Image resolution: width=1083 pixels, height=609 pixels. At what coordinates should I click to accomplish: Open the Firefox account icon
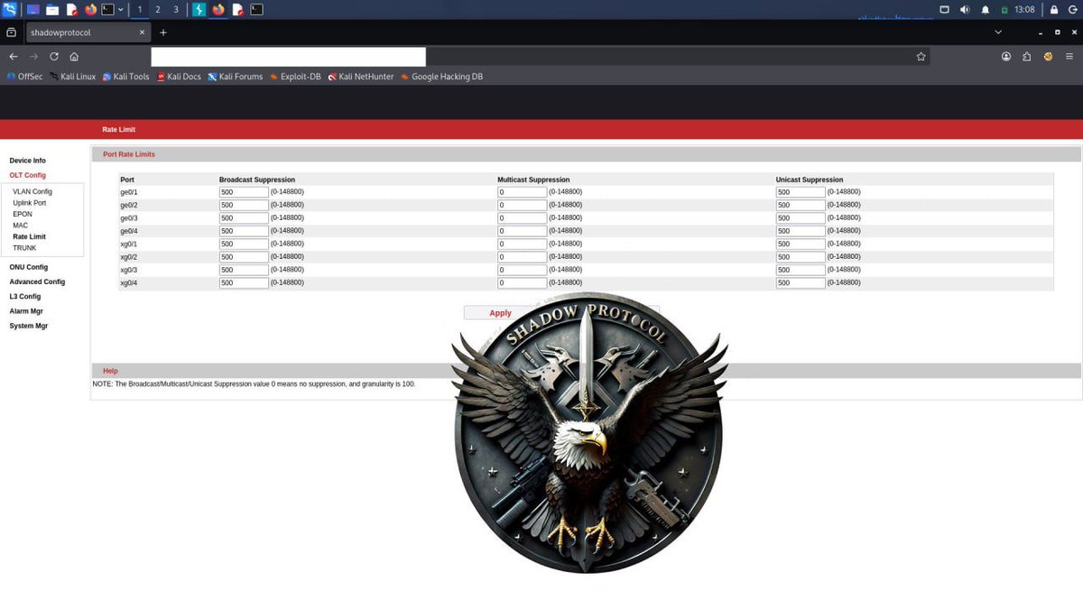pyautogui.click(x=1006, y=56)
